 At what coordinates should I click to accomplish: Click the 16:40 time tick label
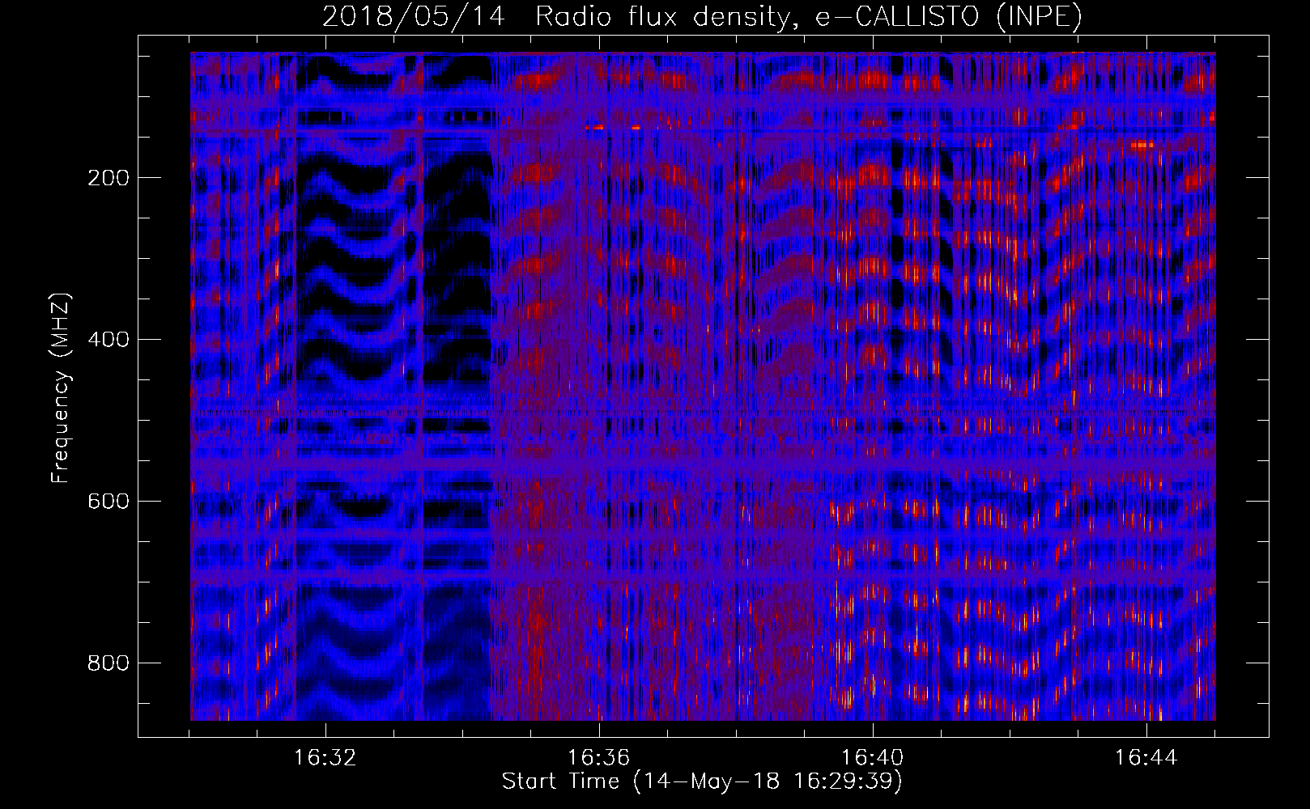(x=873, y=758)
